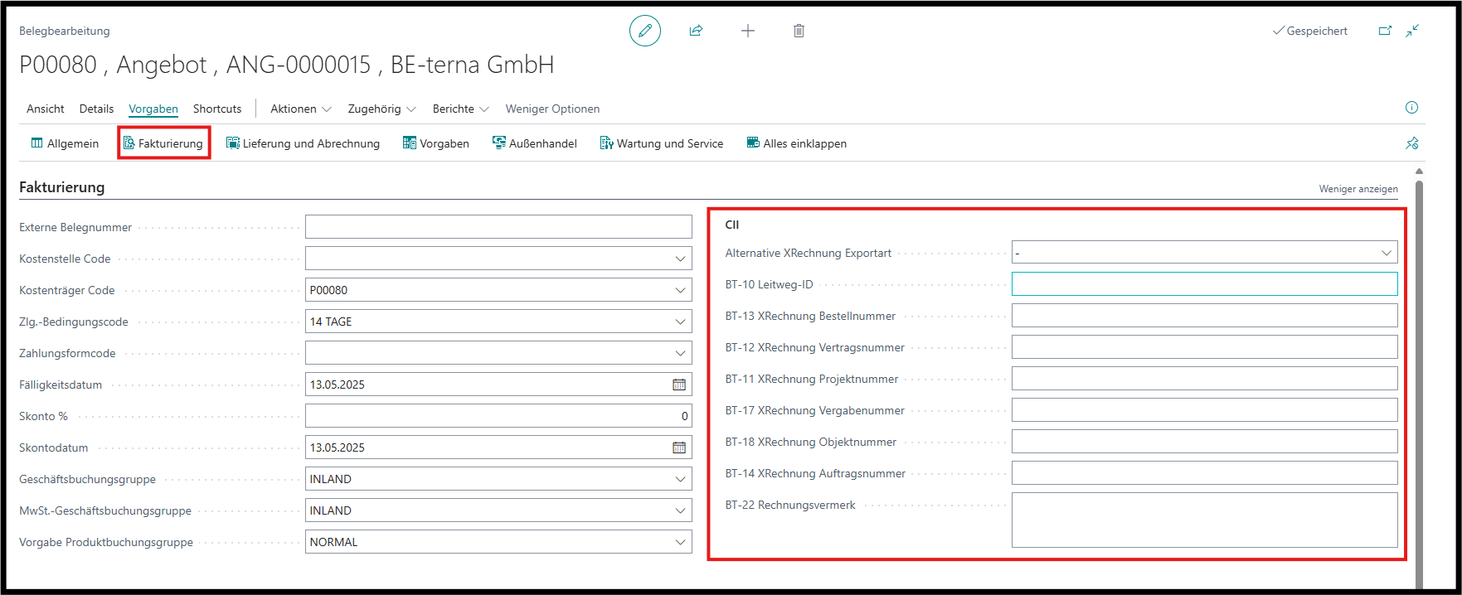The width and height of the screenshot is (1462, 595).
Task: Jump to Lieferung und Abrechnung section
Action: point(303,143)
